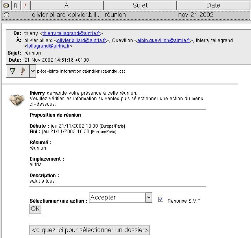Click the action combo box arrow
The width and height of the screenshot is (251, 238).
point(149,198)
